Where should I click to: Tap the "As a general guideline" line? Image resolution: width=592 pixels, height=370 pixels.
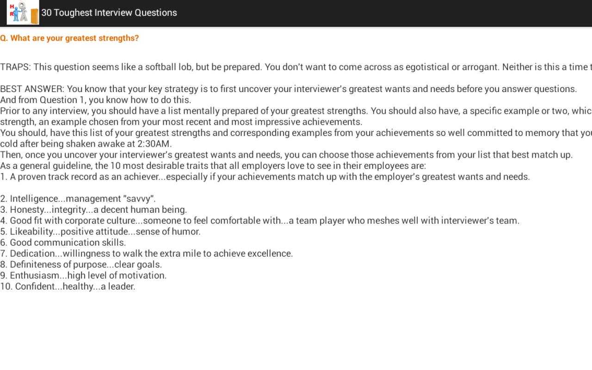pyautogui.click(x=213, y=166)
